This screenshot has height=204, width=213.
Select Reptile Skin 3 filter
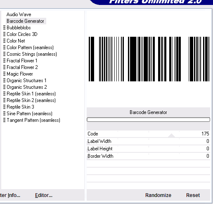(20, 107)
